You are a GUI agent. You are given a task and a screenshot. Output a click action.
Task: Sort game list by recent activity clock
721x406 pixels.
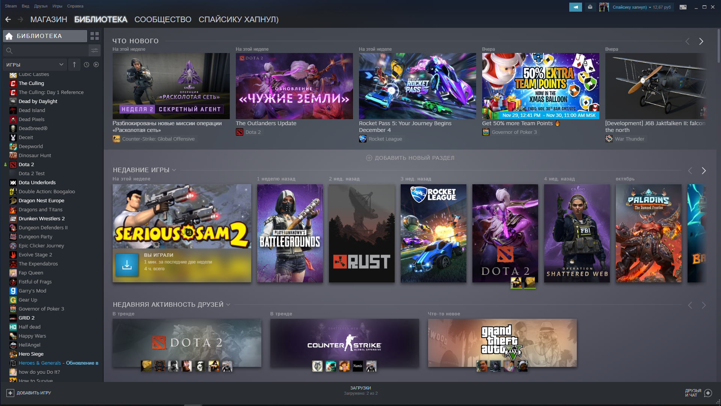pyautogui.click(x=86, y=65)
